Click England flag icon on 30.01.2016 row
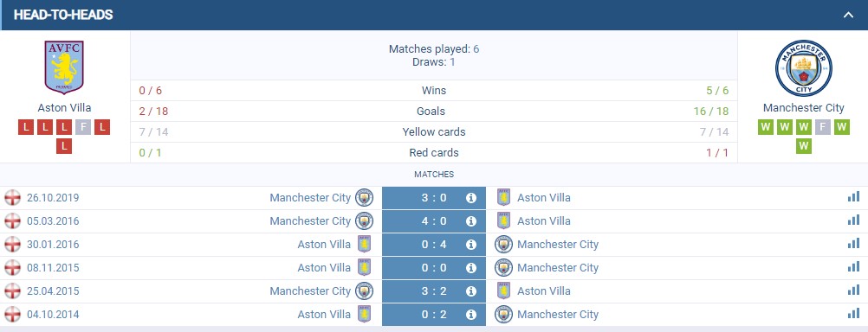This screenshot has height=332, width=868. point(12,244)
